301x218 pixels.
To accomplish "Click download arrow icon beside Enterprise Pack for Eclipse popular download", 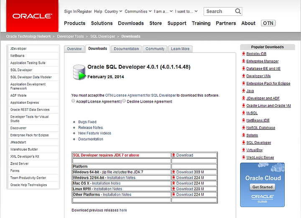I will [x=244, y=83].
